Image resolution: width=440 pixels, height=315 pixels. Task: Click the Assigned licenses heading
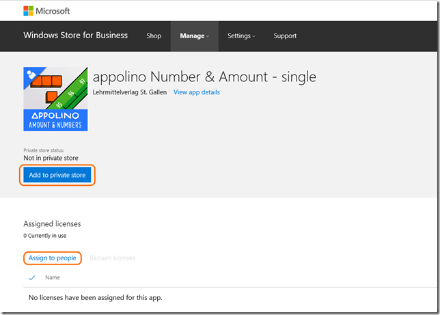click(52, 223)
